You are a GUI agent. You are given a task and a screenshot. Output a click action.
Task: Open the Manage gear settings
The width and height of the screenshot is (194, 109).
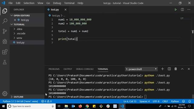[x=5, y=94]
